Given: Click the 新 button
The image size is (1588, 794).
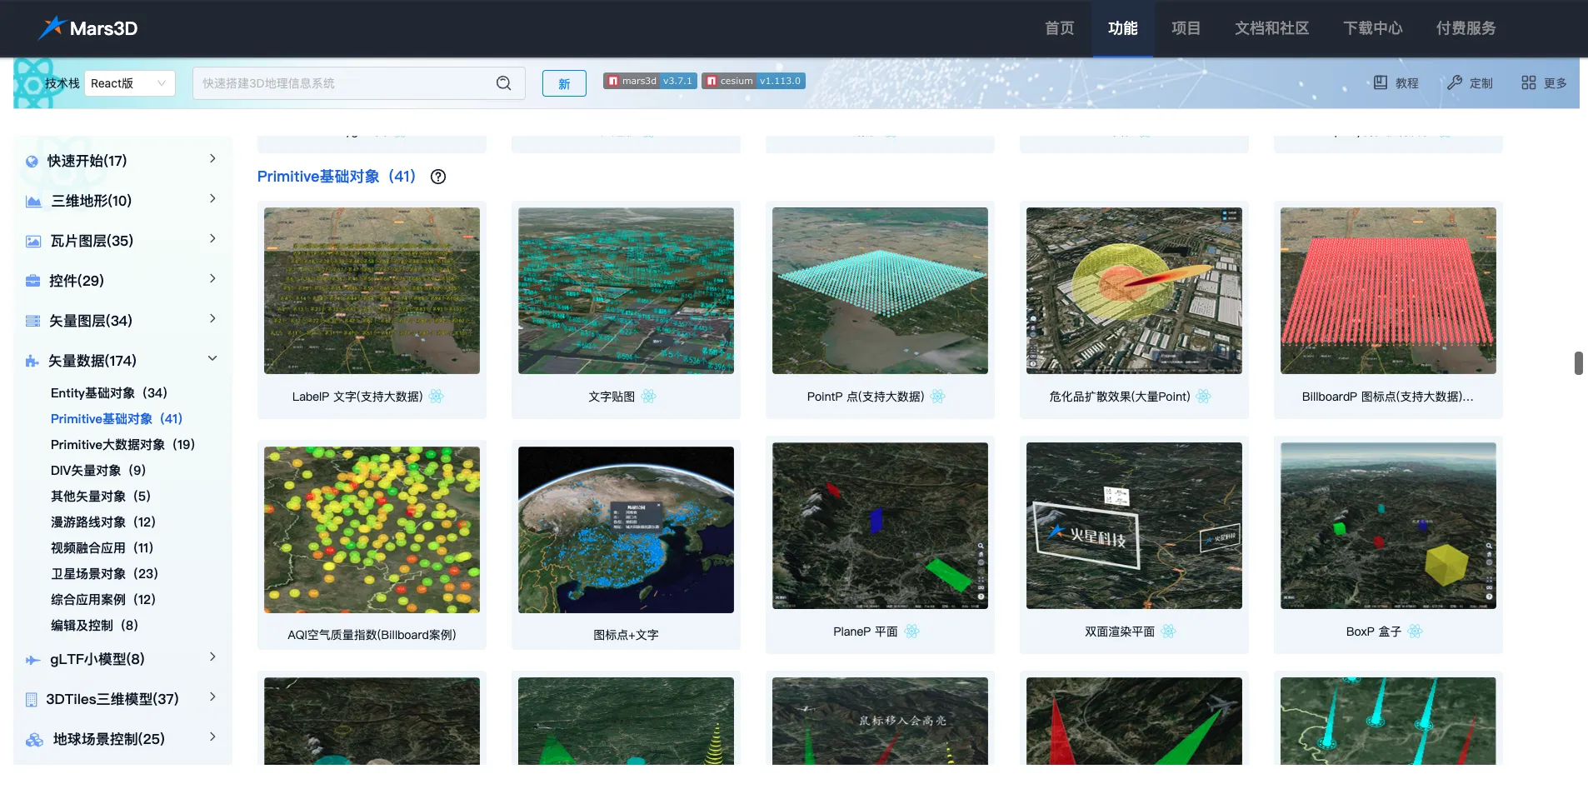Looking at the screenshot, I should pos(564,83).
